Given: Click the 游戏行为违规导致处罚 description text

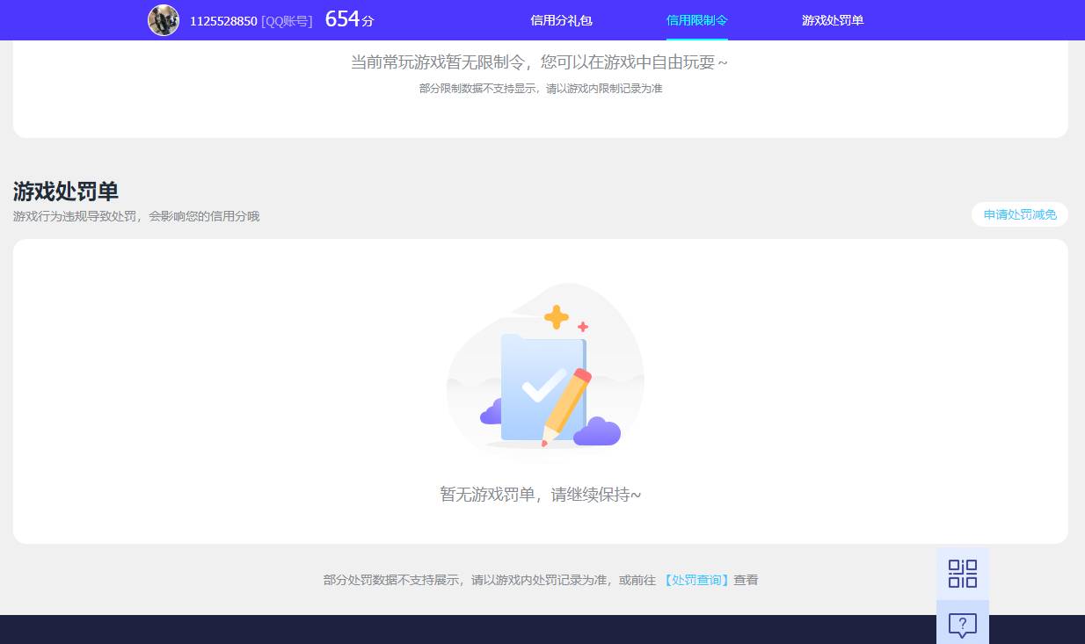Looking at the screenshot, I should (135, 216).
